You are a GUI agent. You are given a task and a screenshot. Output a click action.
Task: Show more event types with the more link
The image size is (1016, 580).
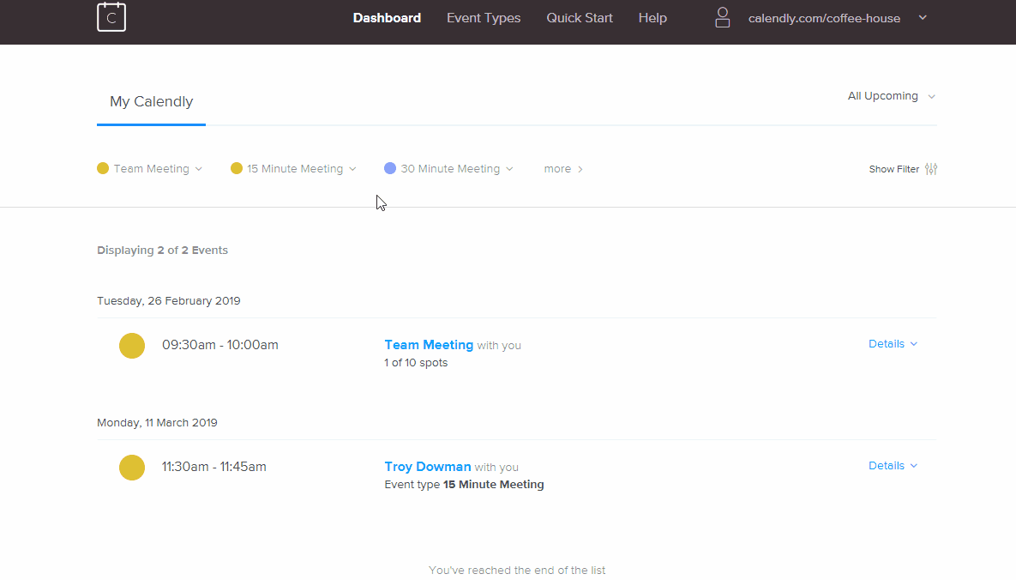coord(563,169)
